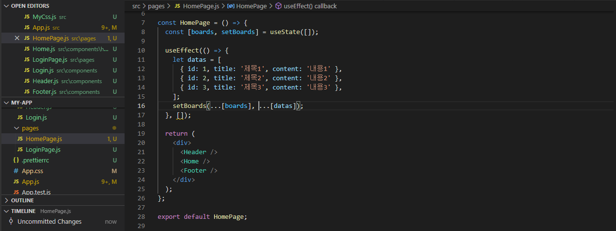Collapse the MY-APP explorer section
Screen dimensions: 616x231
pos(7,103)
